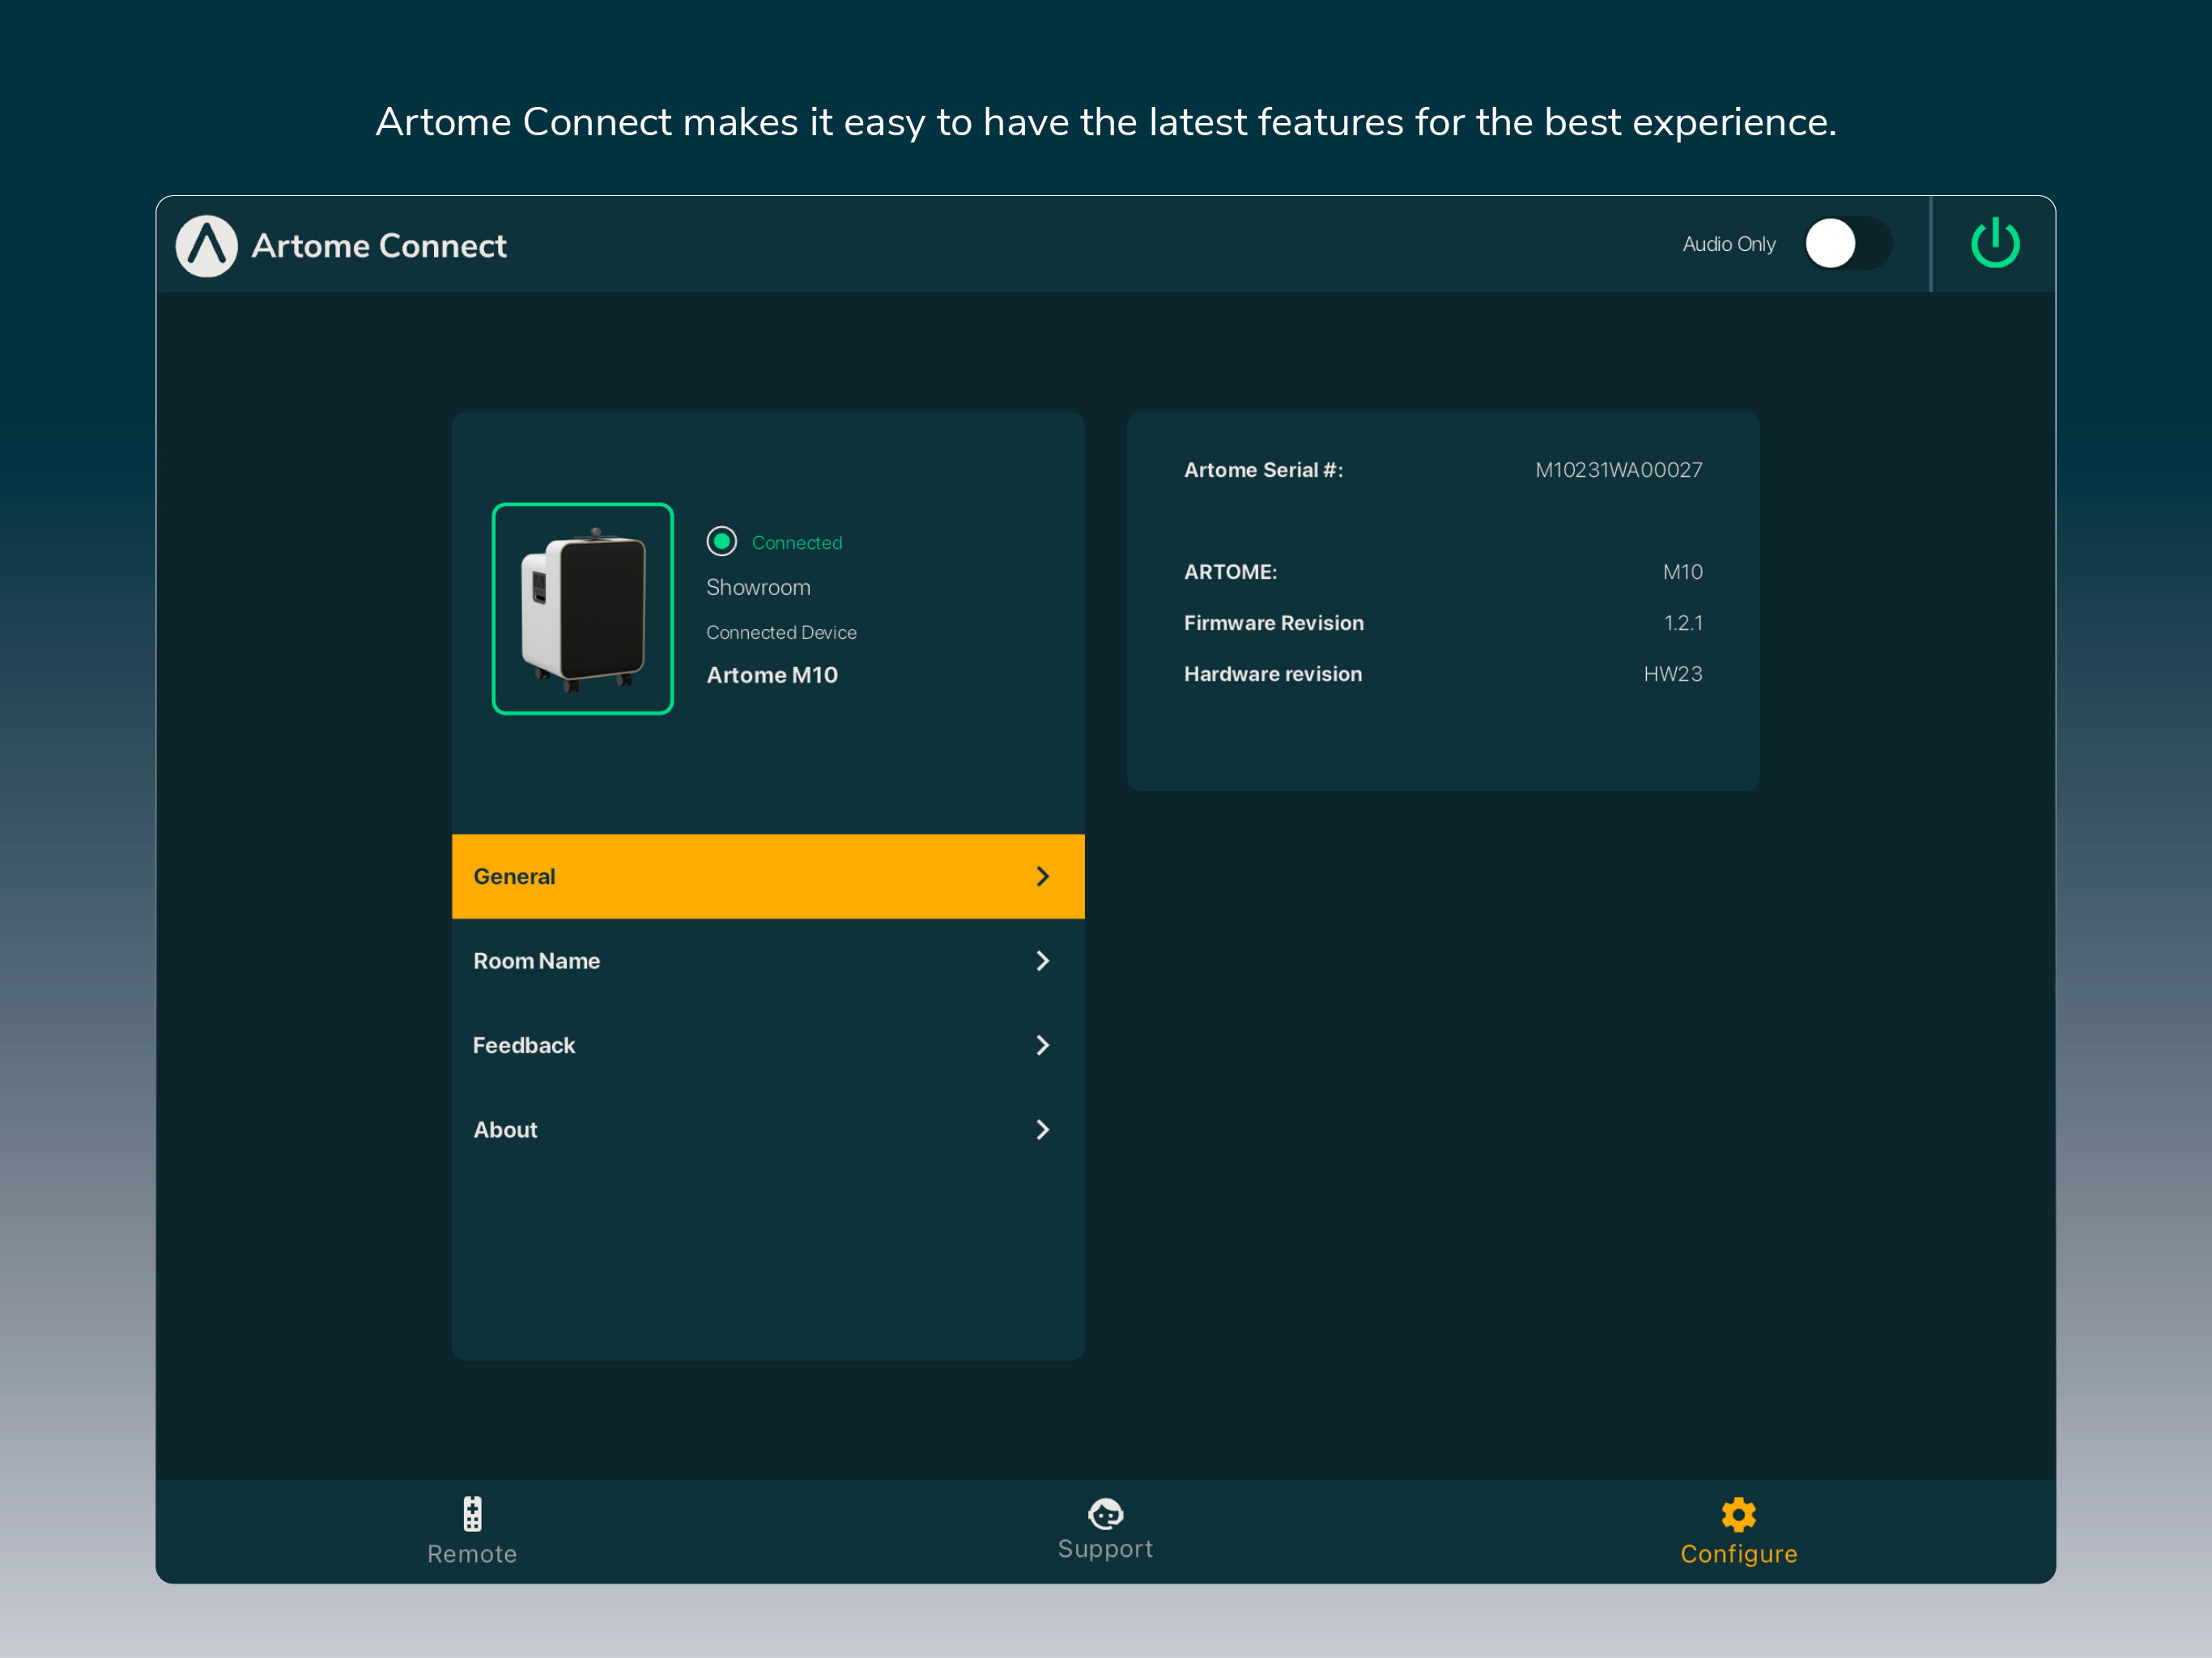Click the green Connected status text

[x=797, y=542]
